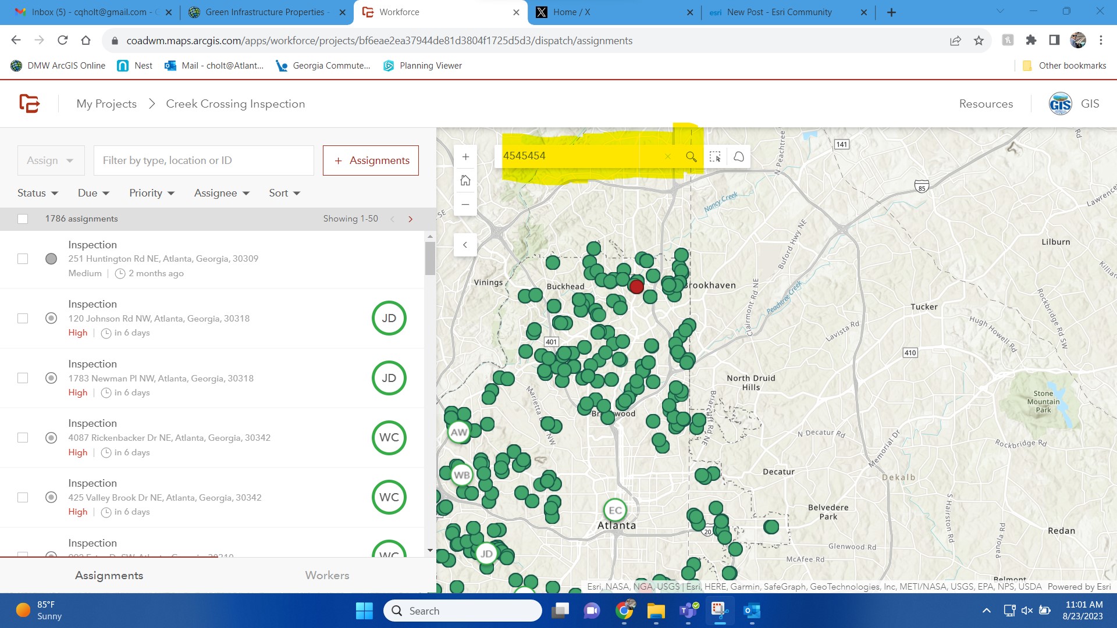Return to default map extent with home icon

[465, 180]
